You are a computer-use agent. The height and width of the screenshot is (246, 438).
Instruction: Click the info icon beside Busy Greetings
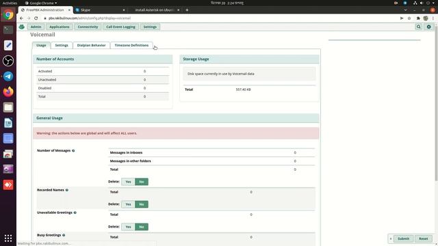pyautogui.click(x=64, y=235)
